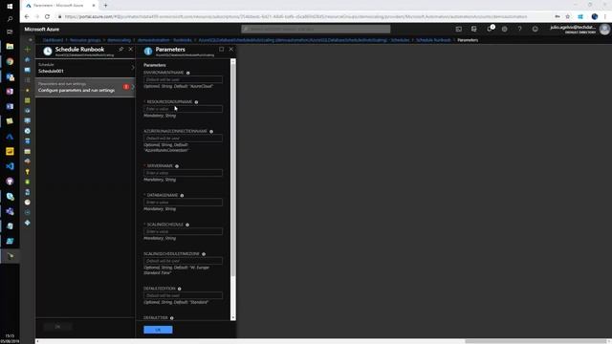Screen dimensions: 612x344
Task: Open white clock icon in Azure sidebar
Action: 28,202
